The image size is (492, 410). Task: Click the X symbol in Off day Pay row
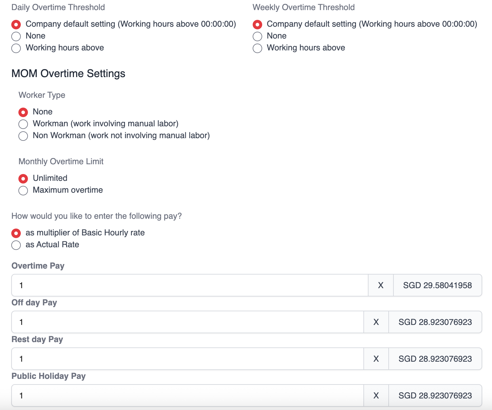coord(376,322)
